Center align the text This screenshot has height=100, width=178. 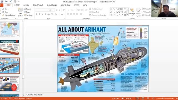click(x=71, y=14)
